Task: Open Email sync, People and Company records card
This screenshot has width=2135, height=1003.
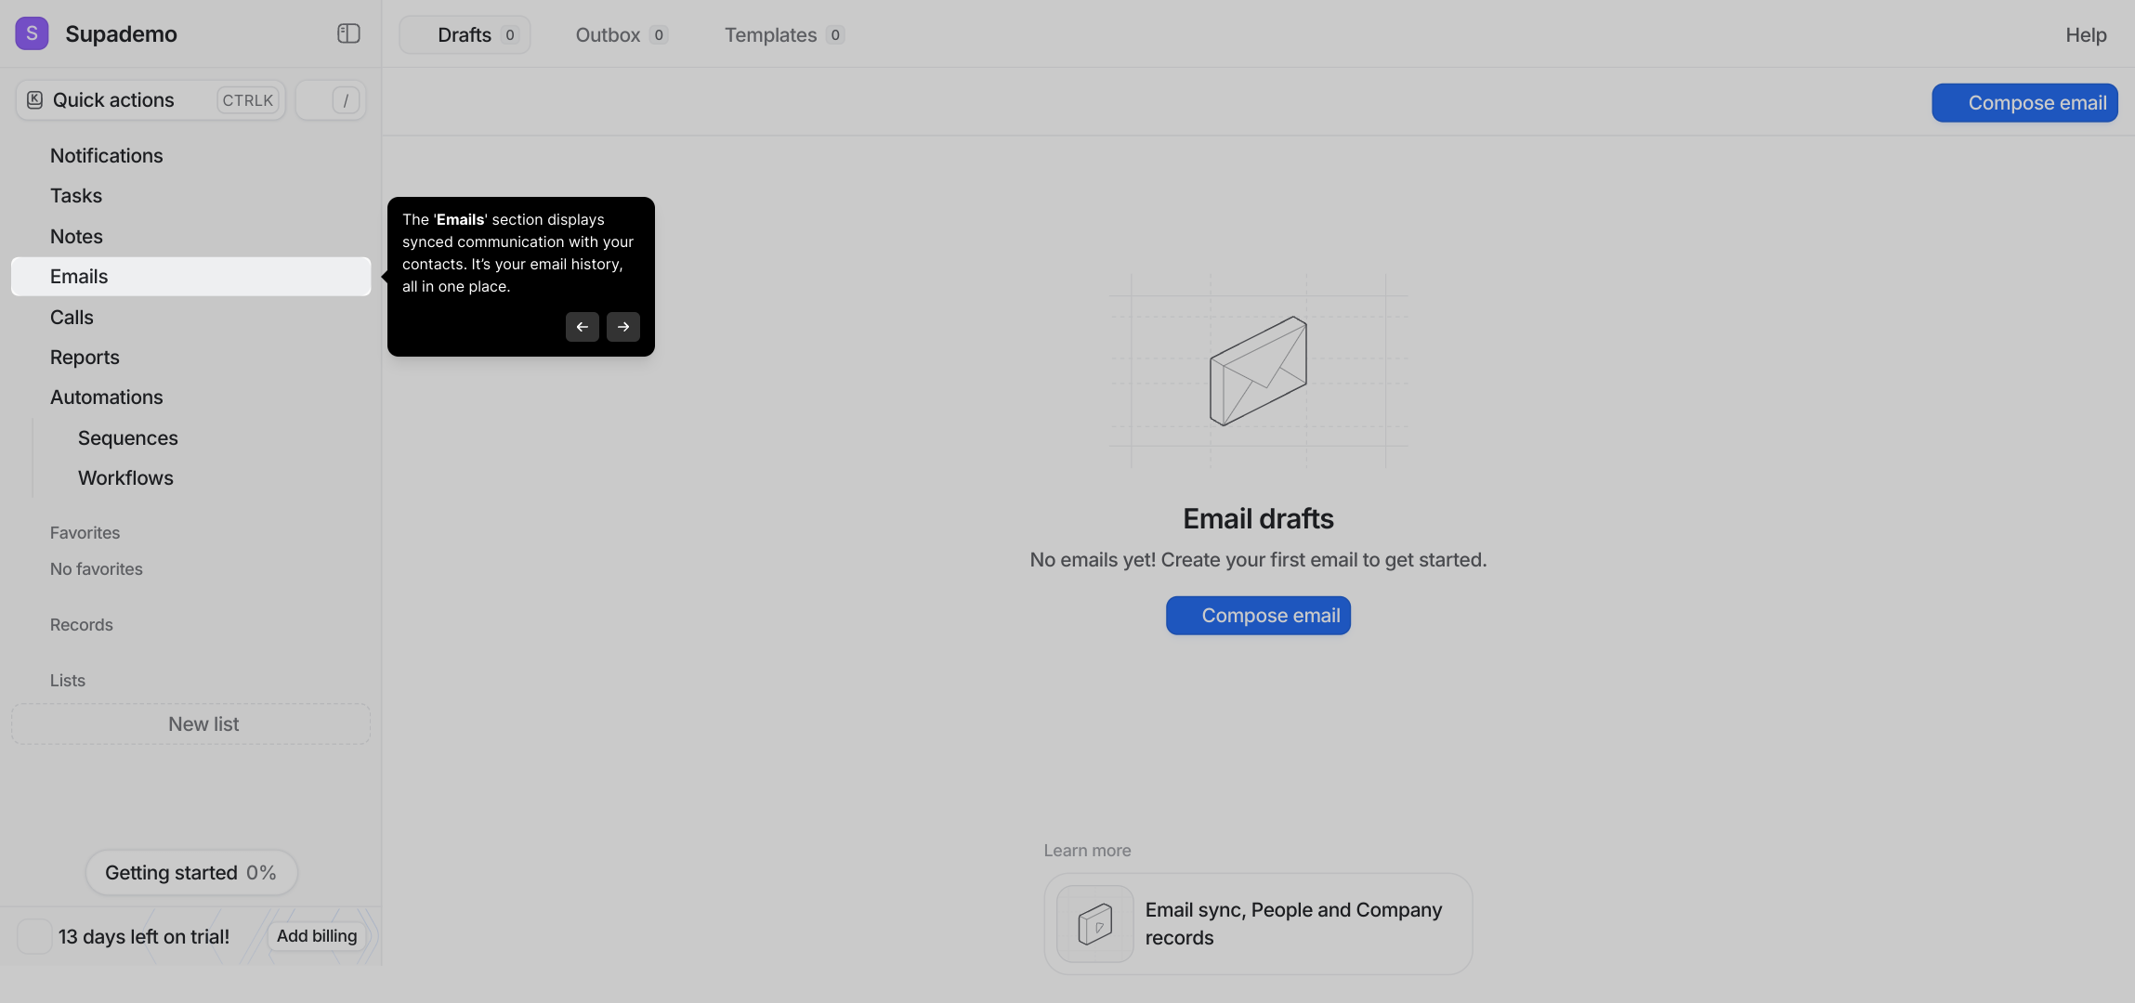Action: [x=1258, y=924]
